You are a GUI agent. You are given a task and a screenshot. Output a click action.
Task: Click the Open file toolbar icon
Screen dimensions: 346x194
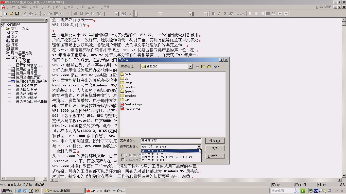[11, 14]
